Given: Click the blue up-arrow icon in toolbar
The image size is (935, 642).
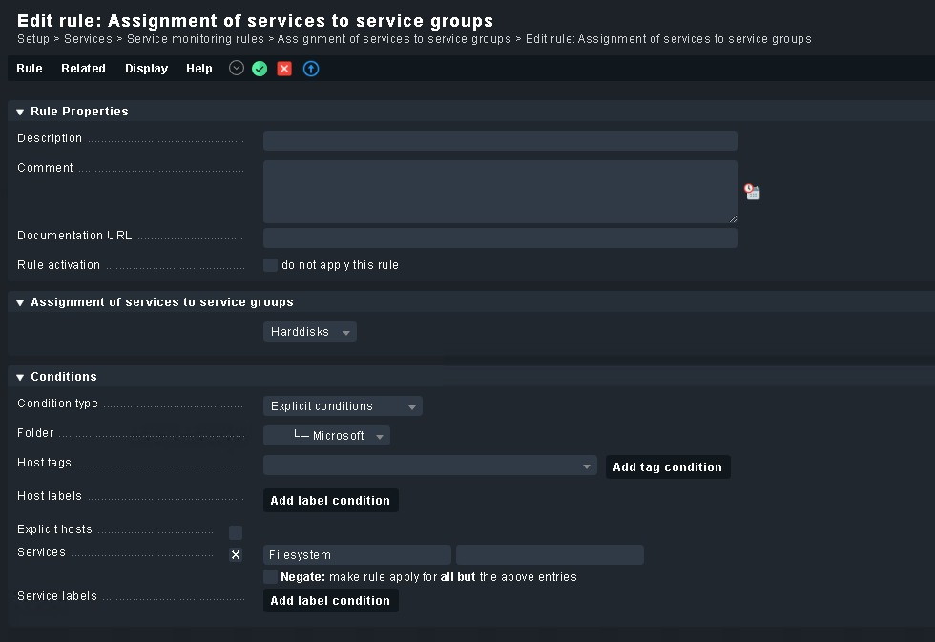Looking at the screenshot, I should [x=311, y=69].
